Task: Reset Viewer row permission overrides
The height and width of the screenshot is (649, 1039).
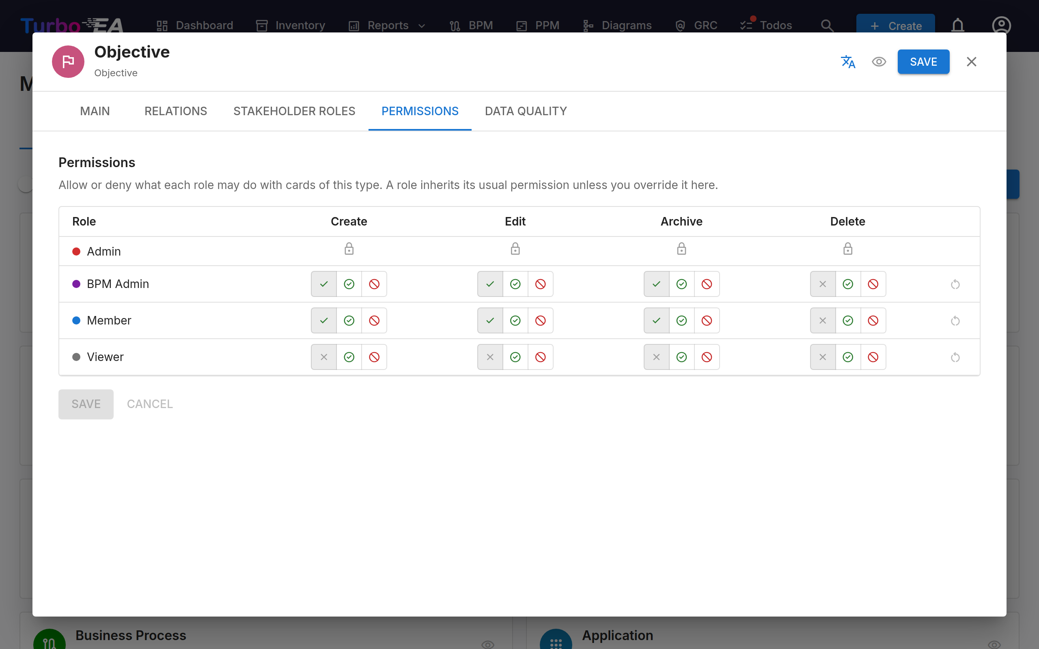Action: click(x=955, y=357)
